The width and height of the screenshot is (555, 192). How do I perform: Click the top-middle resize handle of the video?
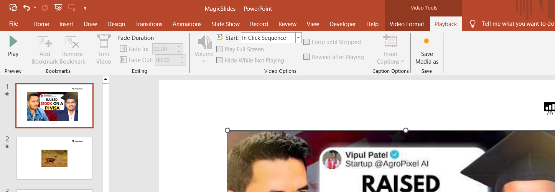click(406, 130)
